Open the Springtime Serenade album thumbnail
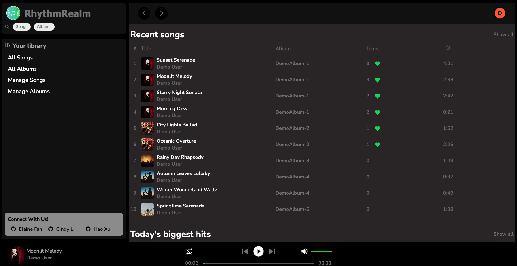The image size is (517, 266). coord(147,209)
